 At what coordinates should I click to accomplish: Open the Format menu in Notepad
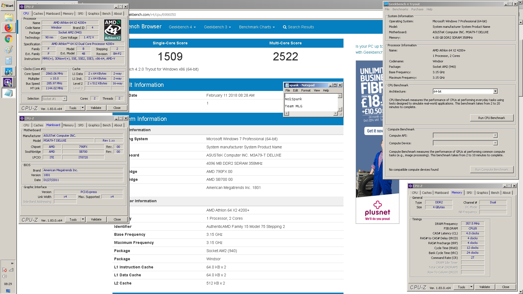click(x=306, y=90)
